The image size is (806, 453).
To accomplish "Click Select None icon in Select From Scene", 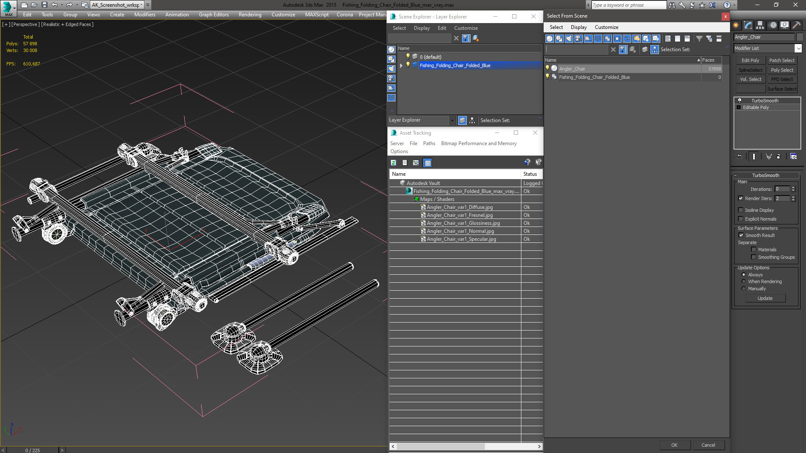I will 678,39.
